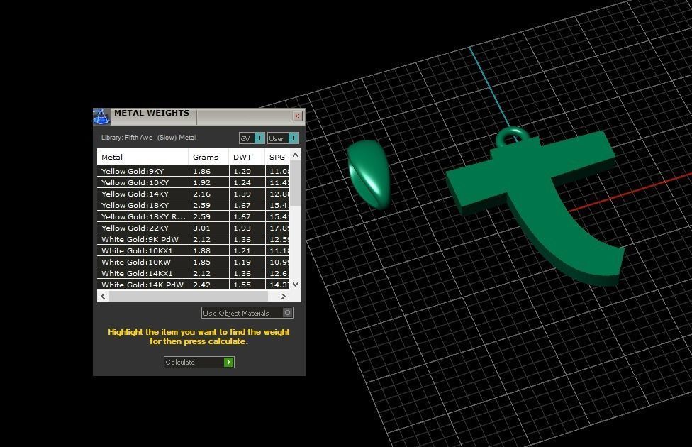Click the SPG column header
Viewport: 692px width, 447px height.
point(277,157)
